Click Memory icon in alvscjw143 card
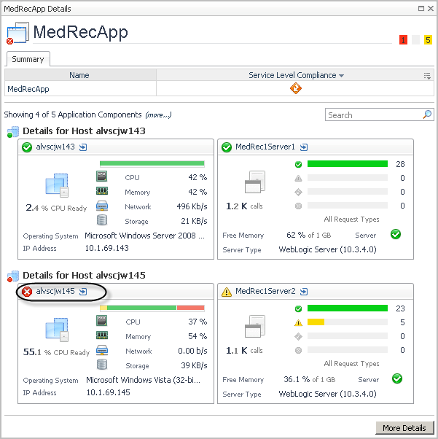Viewport: 438px width, 439px height. click(x=102, y=191)
